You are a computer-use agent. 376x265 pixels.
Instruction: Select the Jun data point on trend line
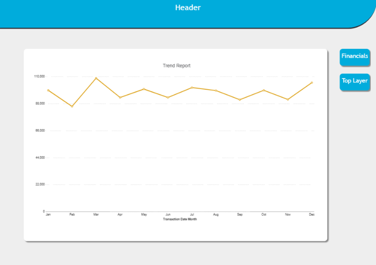(168, 97)
